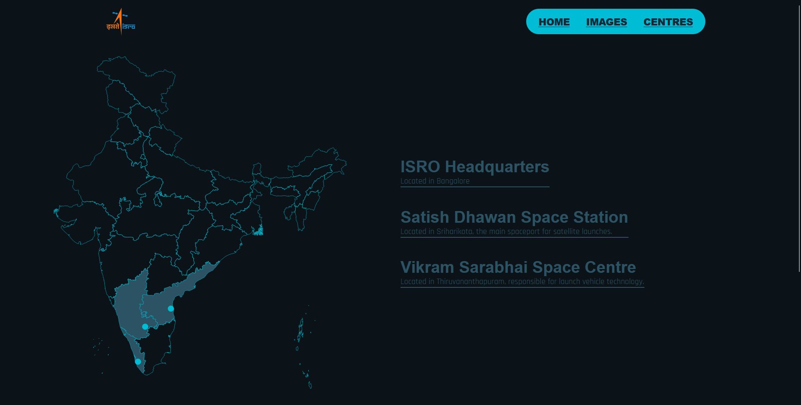Select Satish Dhawan Space Station heading

[514, 217]
